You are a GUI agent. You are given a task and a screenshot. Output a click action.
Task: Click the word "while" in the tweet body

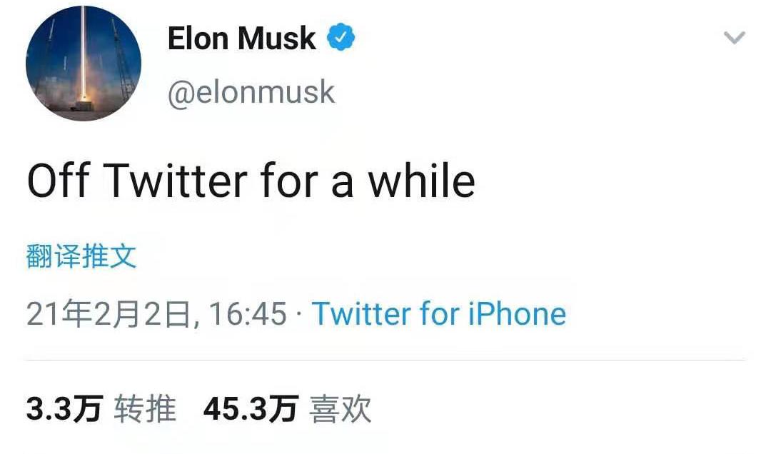click(x=421, y=181)
